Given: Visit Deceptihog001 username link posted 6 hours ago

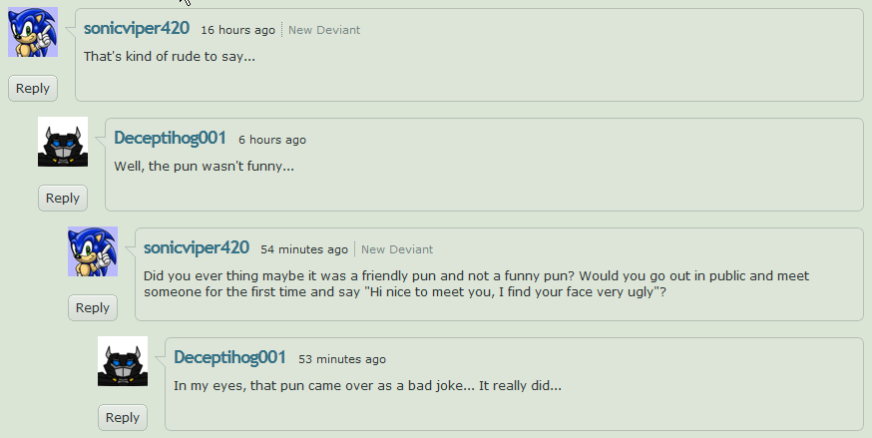Looking at the screenshot, I should [x=170, y=138].
